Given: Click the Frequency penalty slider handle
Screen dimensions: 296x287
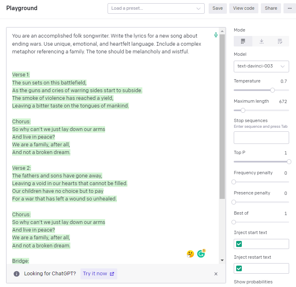Looking at the screenshot, I should tap(234, 182).
